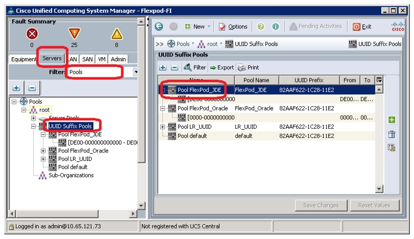The image size is (414, 239).
Task: Collapse all nodes in navigation tree
Action: click(x=32, y=88)
